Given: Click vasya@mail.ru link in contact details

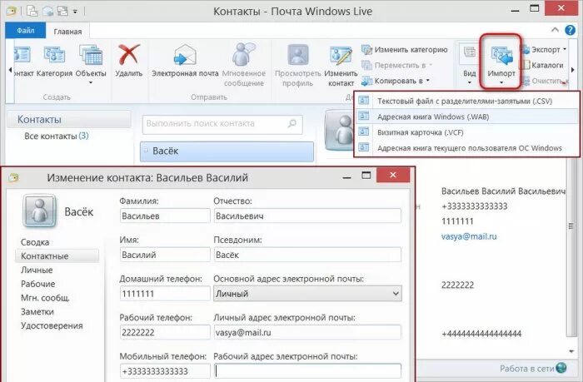Looking at the screenshot, I should click(x=469, y=236).
